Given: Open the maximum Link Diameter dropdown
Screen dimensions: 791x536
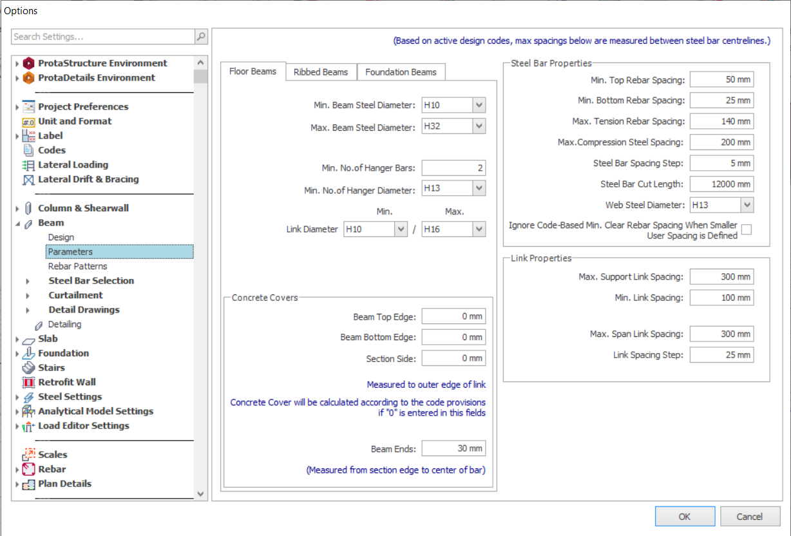Looking at the screenshot, I should 479,229.
